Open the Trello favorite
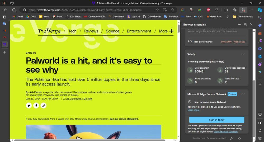Image resolution: width=264 pixels, height=142 pixels. tap(57, 16)
